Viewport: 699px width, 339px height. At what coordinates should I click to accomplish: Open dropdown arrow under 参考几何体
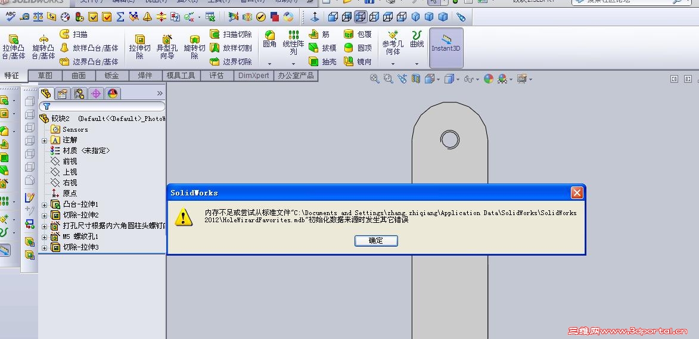pyautogui.click(x=393, y=64)
